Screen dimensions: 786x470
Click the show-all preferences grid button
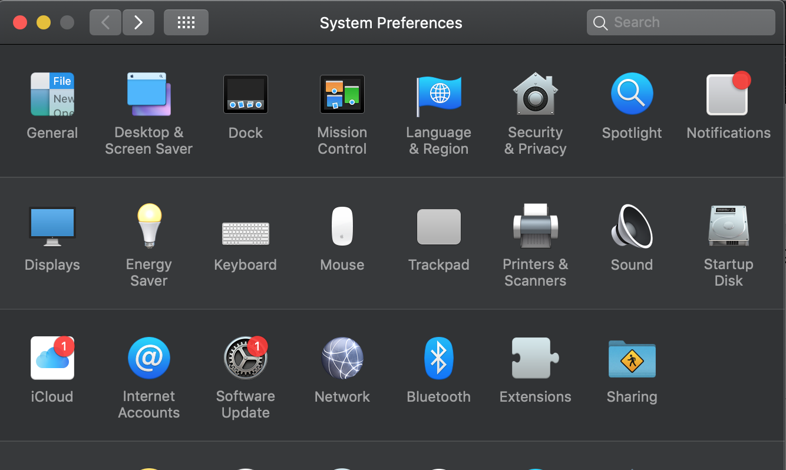[186, 22]
